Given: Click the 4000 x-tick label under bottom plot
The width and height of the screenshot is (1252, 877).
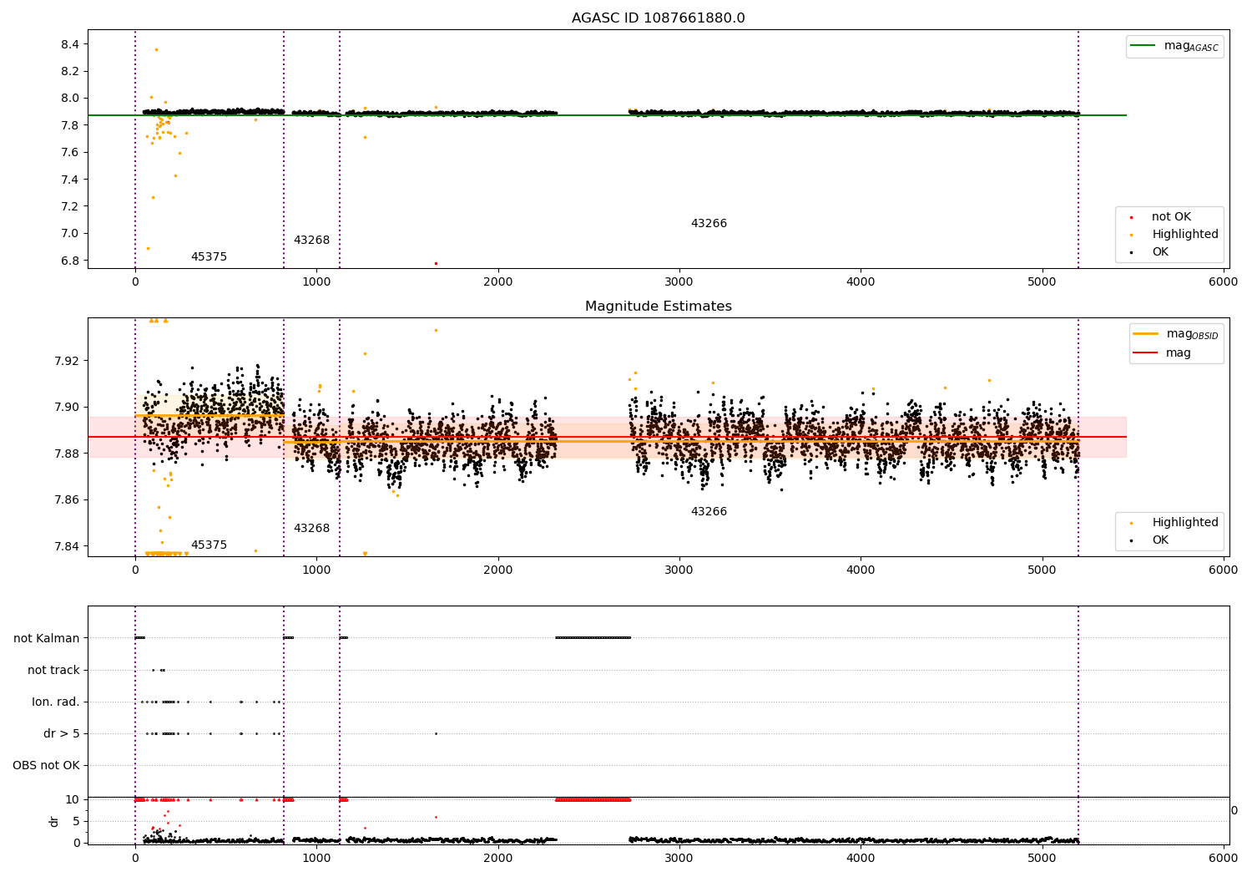Looking at the screenshot, I should (861, 858).
